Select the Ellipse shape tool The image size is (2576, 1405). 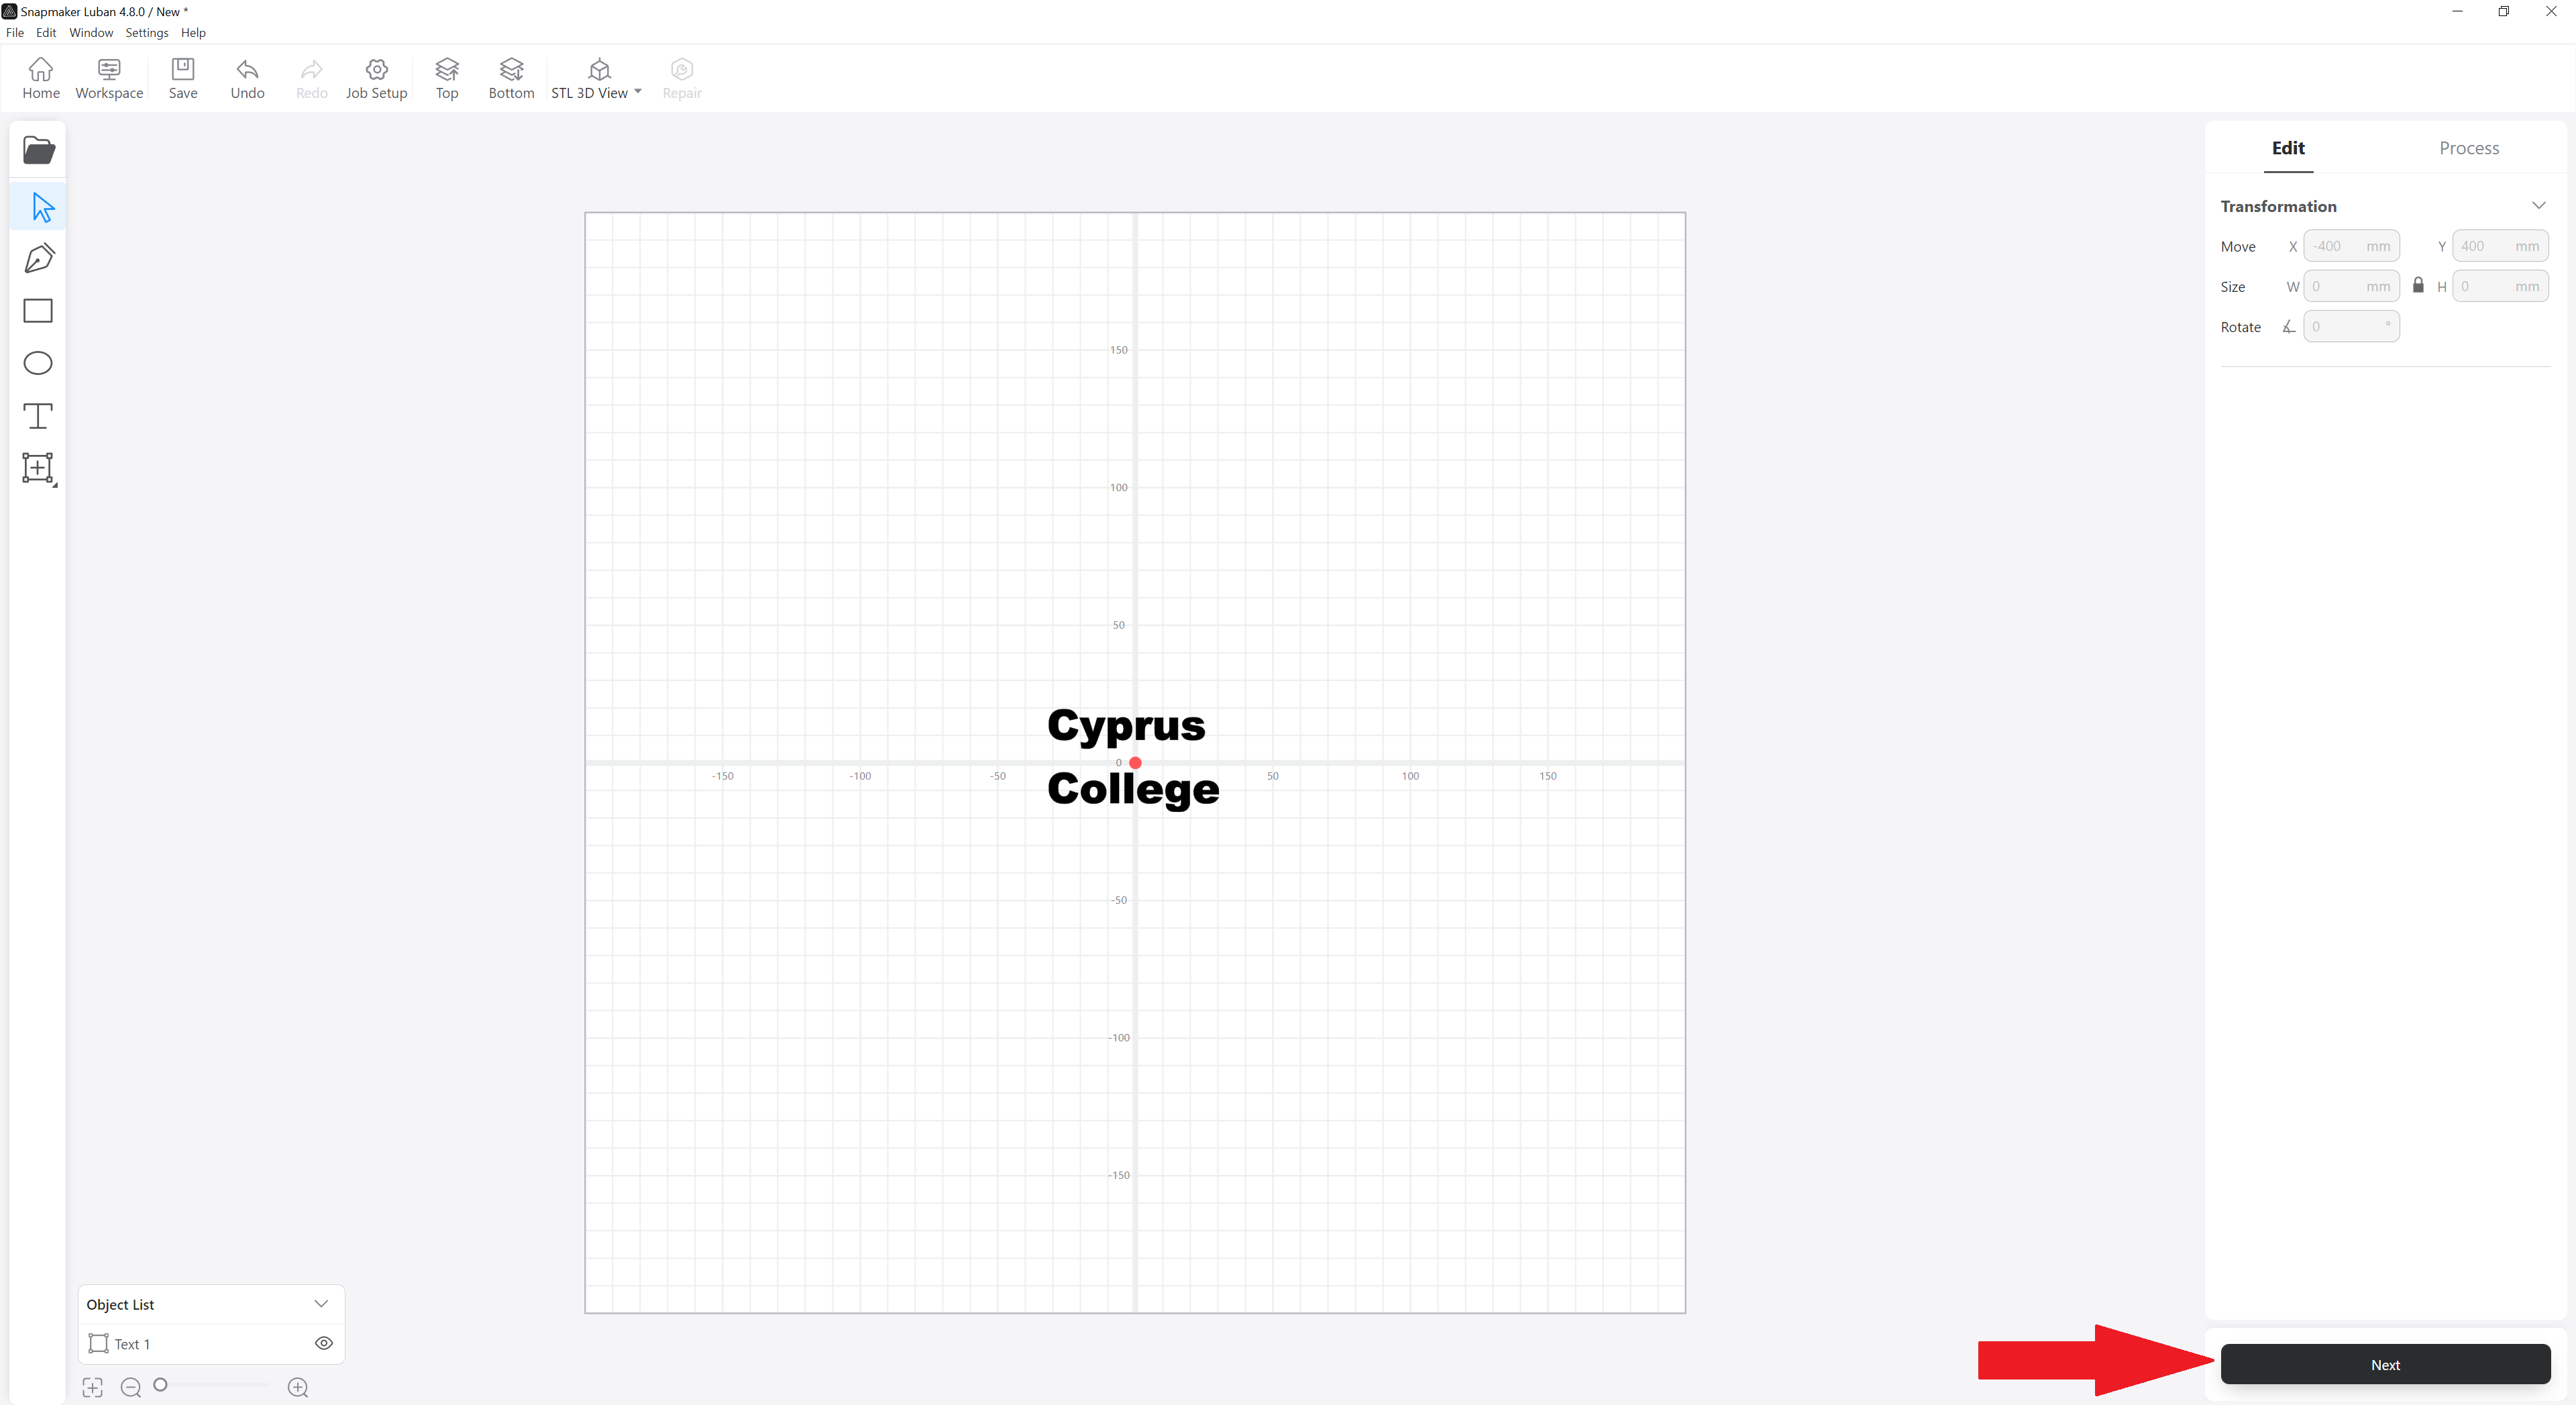[x=38, y=363]
